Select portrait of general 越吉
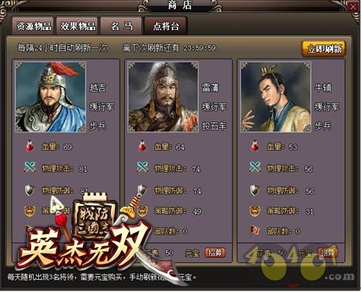The height and width of the screenshot is (292, 361). point(51,97)
